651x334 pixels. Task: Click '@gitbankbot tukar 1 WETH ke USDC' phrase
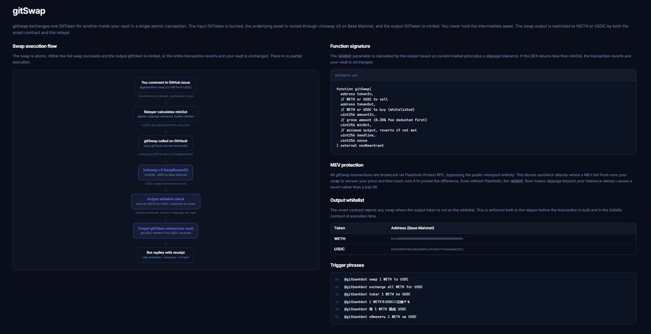pos(377,294)
